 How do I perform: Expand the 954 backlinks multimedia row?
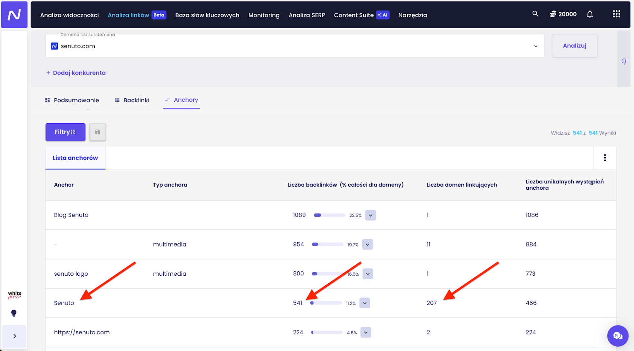point(367,244)
